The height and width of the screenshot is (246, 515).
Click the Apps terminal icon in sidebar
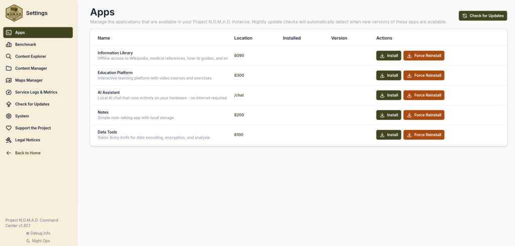9,33
